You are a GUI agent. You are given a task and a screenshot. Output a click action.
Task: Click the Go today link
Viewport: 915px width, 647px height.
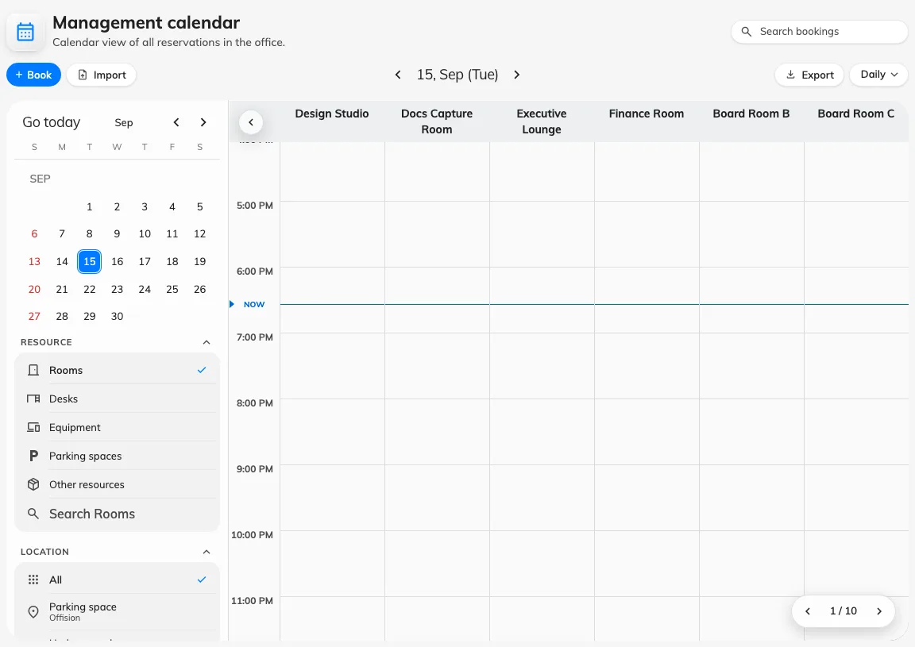(x=52, y=122)
